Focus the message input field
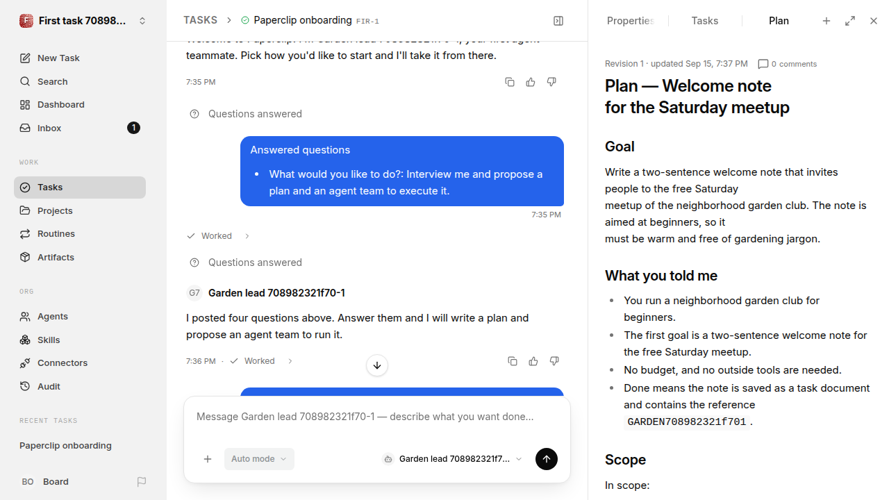Screen dimensions: 889x500 [377, 417]
